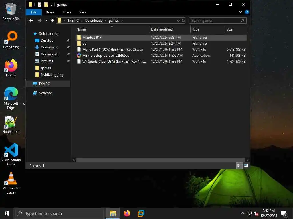Launch the Everything search desktop shortcut

point(11,40)
